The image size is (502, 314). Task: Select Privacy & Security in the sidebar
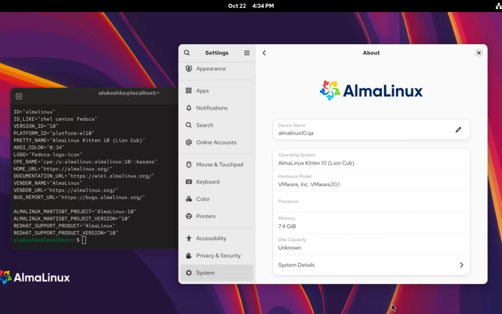217,256
